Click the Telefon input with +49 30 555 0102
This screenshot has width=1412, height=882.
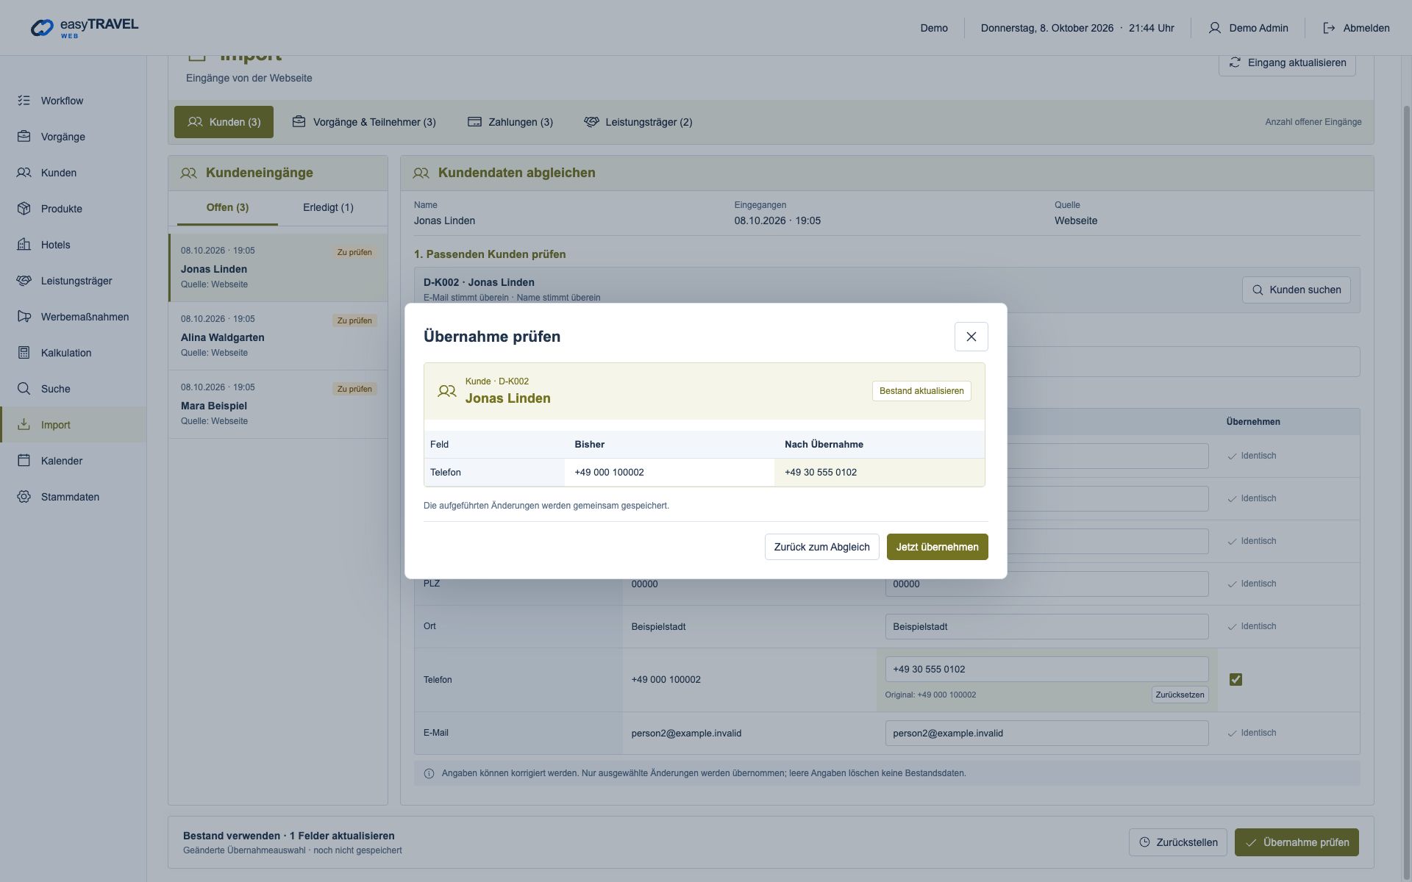[x=1046, y=670]
